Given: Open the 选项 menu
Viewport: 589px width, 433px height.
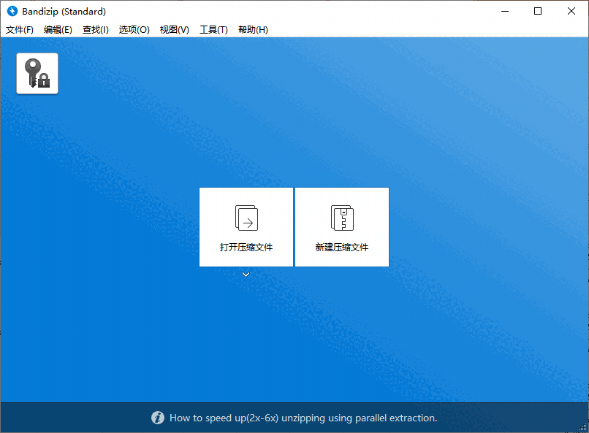Looking at the screenshot, I should tap(134, 29).
